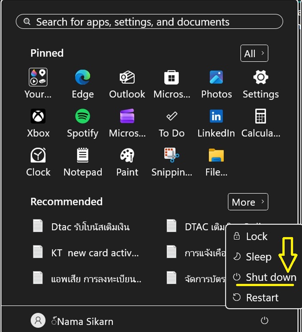302x332 pixels.
Task: Open the จัดการบัตร recommended document
Action: click(x=196, y=279)
